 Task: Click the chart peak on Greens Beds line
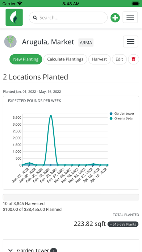[x=51, y=115]
